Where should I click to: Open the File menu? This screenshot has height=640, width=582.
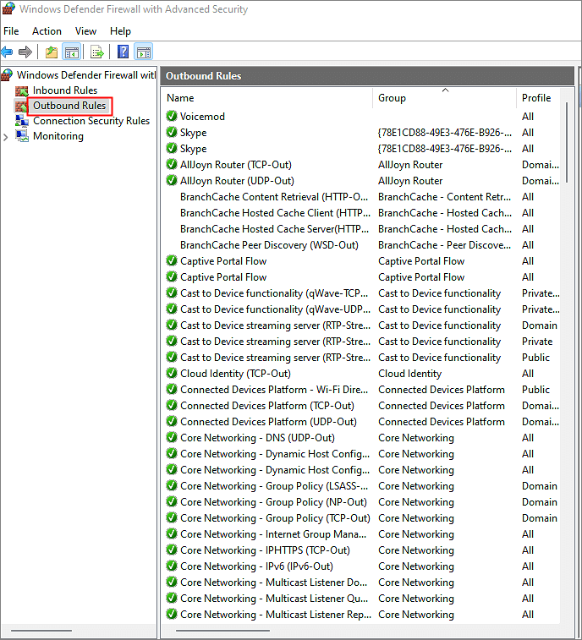tap(11, 31)
